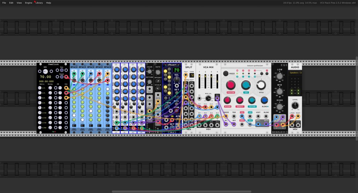
Task: Click the wave knob on the fourth oscillator
Action: click(x=142, y=91)
